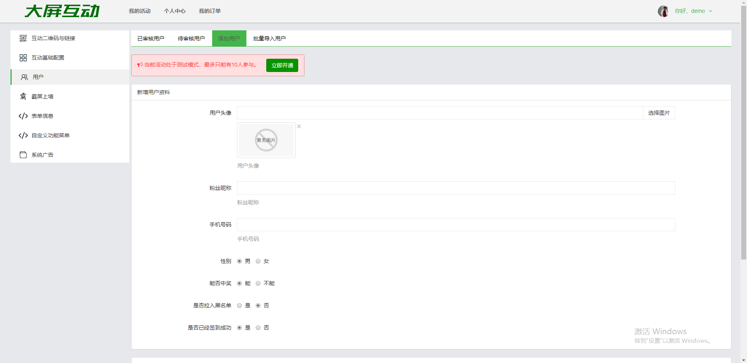Select 不能 for 能否中奖 option

pyautogui.click(x=258, y=284)
